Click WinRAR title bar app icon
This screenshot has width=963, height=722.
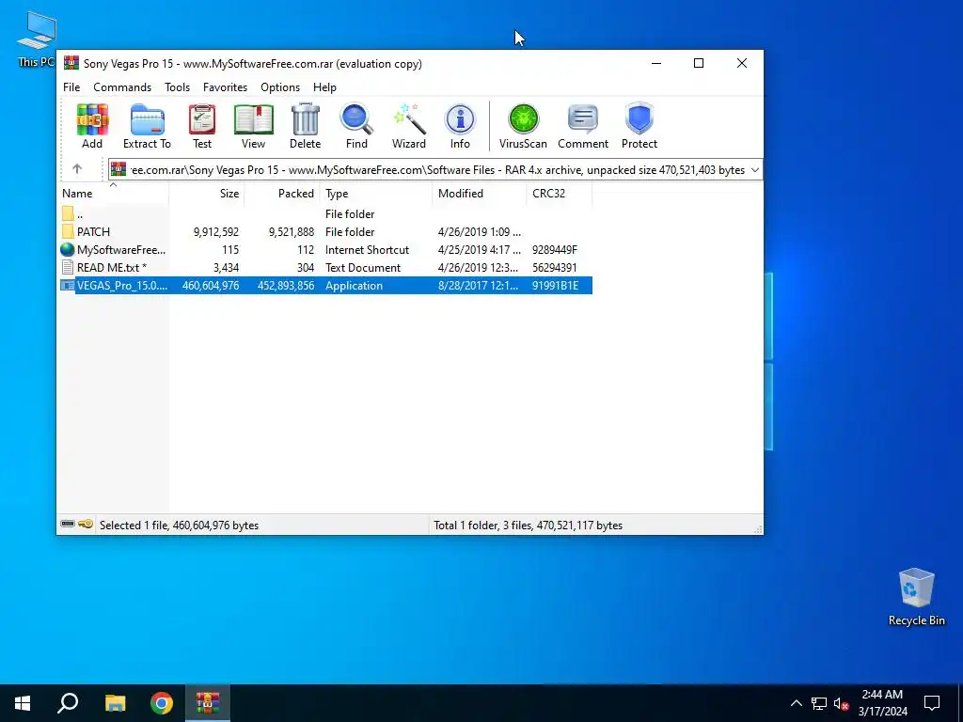71,63
